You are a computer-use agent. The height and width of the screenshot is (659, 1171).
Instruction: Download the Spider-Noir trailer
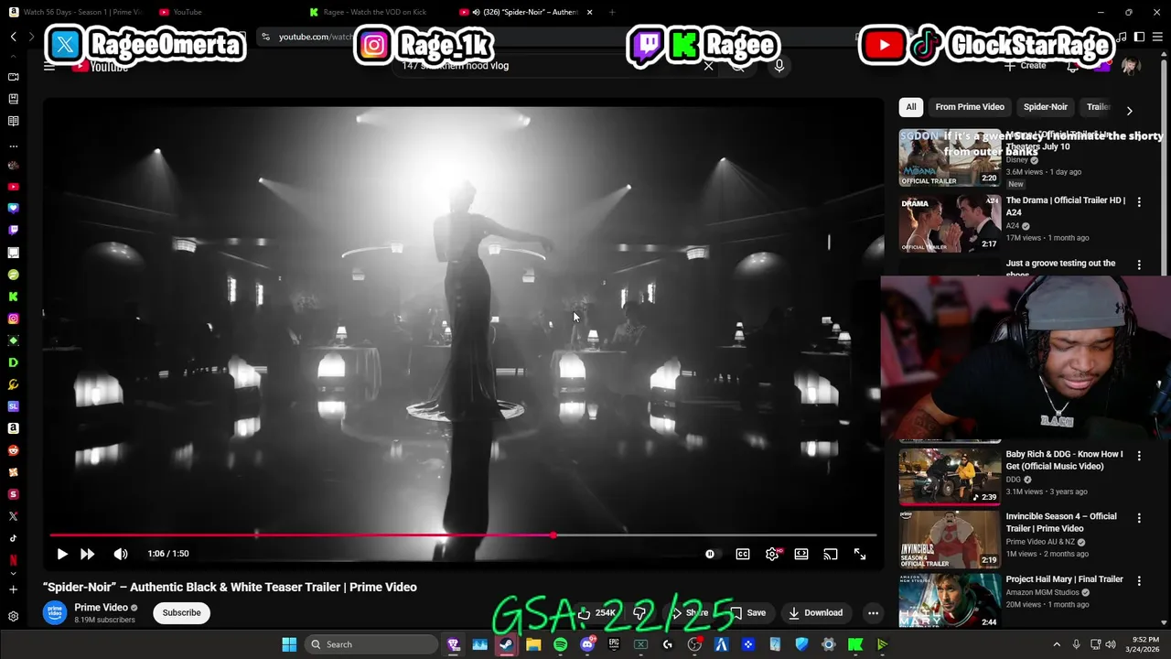tap(815, 612)
